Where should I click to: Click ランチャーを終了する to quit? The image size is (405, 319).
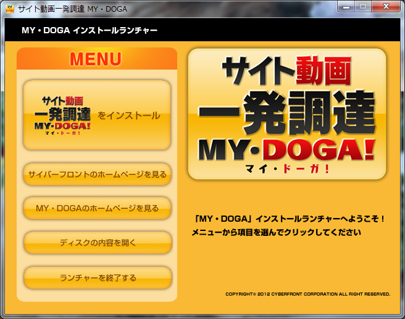click(x=98, y=278)
